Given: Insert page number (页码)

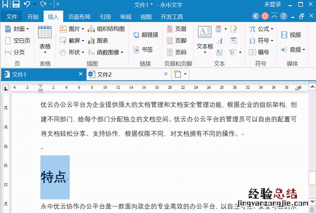Looking at the screenshot, I should tap(176, 53).
